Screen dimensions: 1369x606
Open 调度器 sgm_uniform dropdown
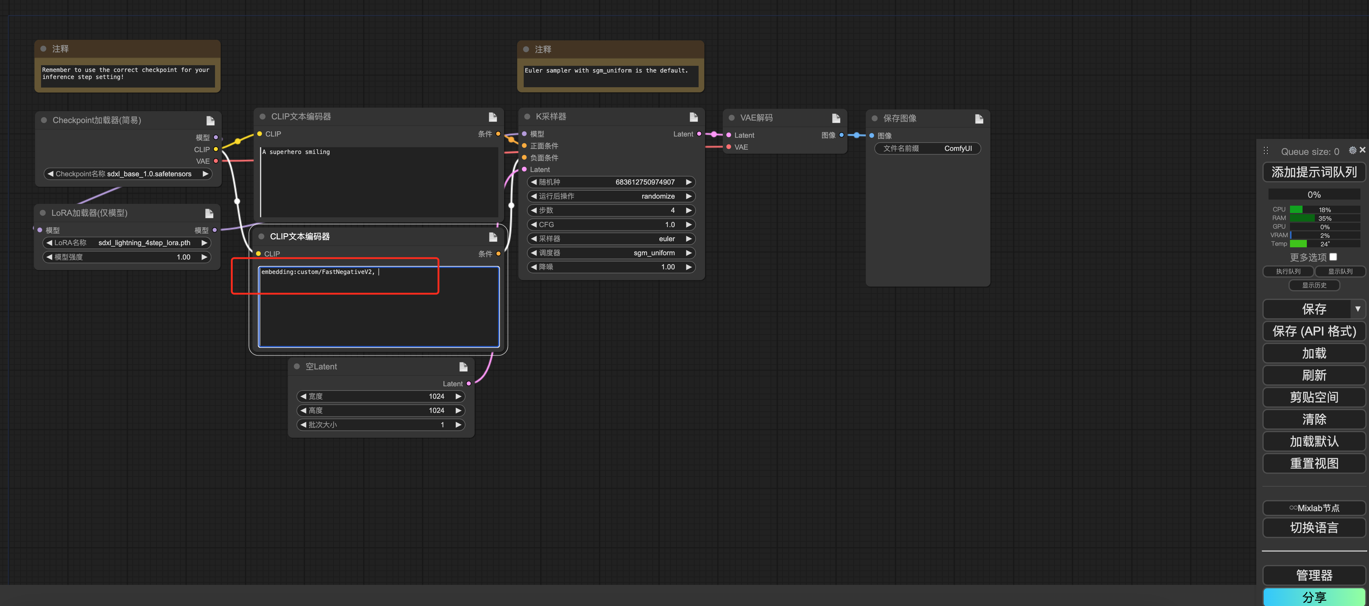point(611,253)
